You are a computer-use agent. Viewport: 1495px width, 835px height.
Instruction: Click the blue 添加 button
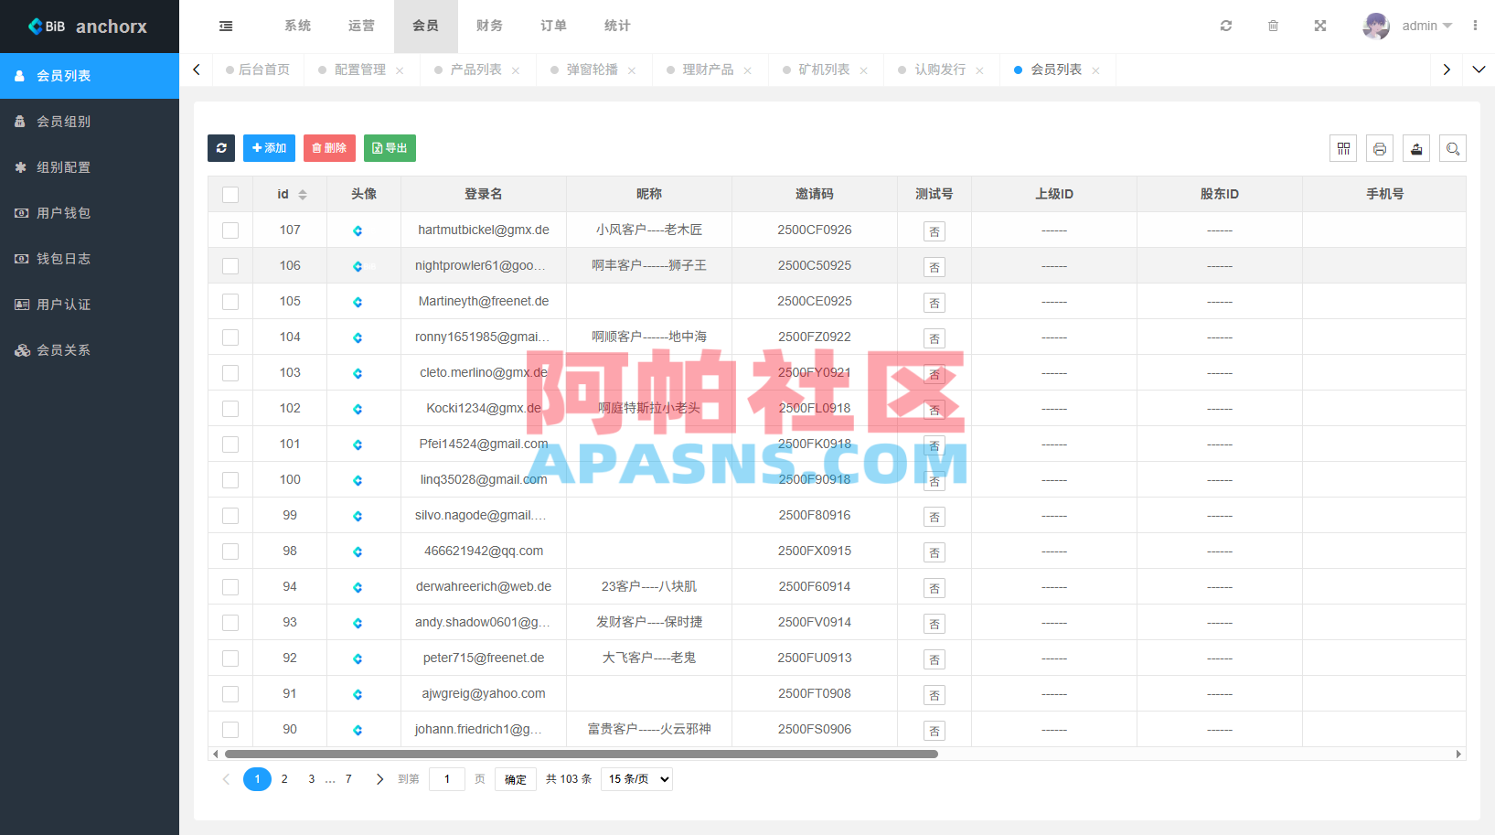click(269, 148)
